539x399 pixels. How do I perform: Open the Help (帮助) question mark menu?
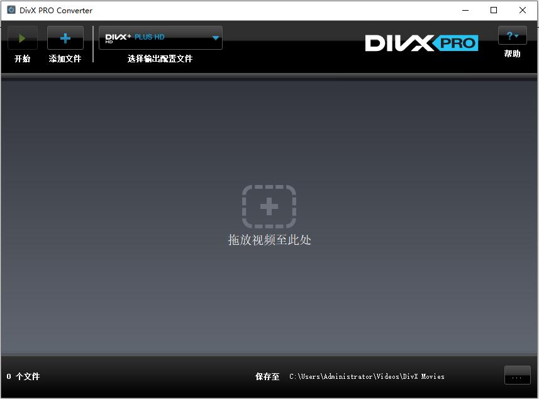(512, 35)
